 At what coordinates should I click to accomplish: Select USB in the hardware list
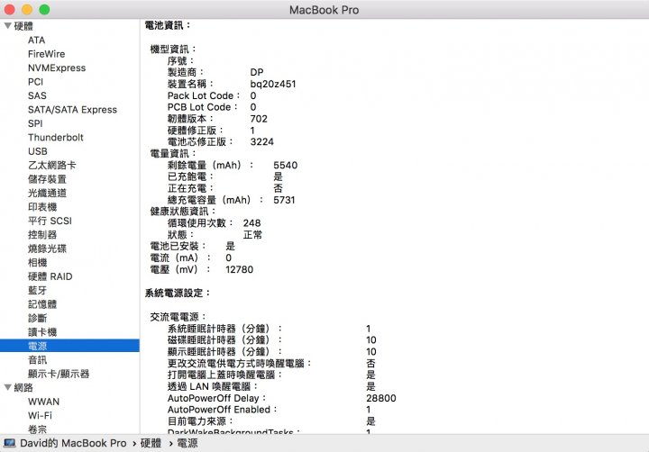[37, 151]
